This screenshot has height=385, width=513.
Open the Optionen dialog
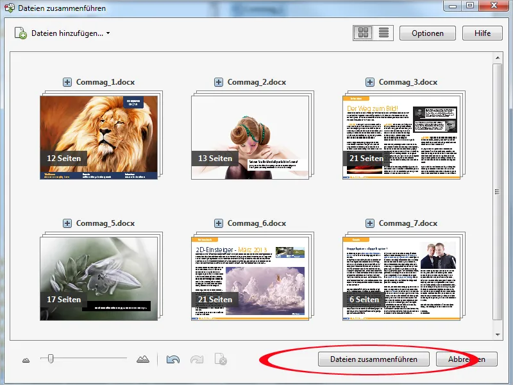pos(428,33)
